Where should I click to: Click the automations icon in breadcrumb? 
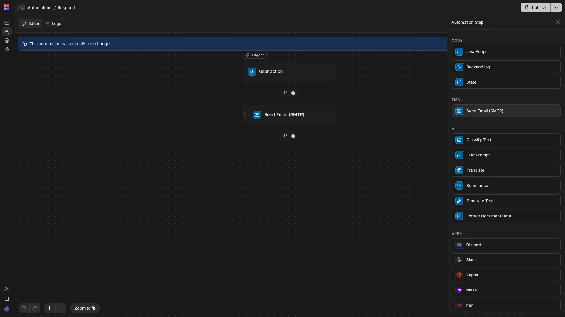21,8
